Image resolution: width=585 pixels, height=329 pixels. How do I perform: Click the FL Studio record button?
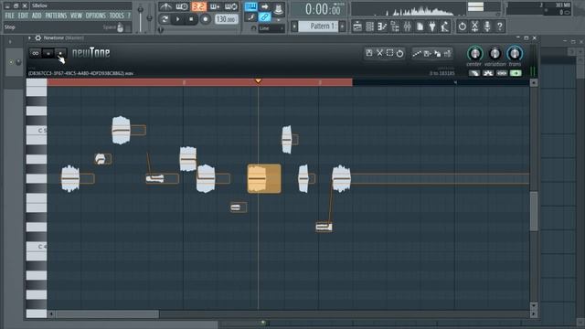pos(205,19)
